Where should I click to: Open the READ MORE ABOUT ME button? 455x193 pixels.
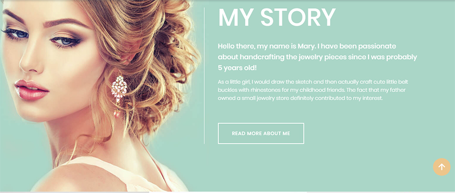(x=261, y=133)
